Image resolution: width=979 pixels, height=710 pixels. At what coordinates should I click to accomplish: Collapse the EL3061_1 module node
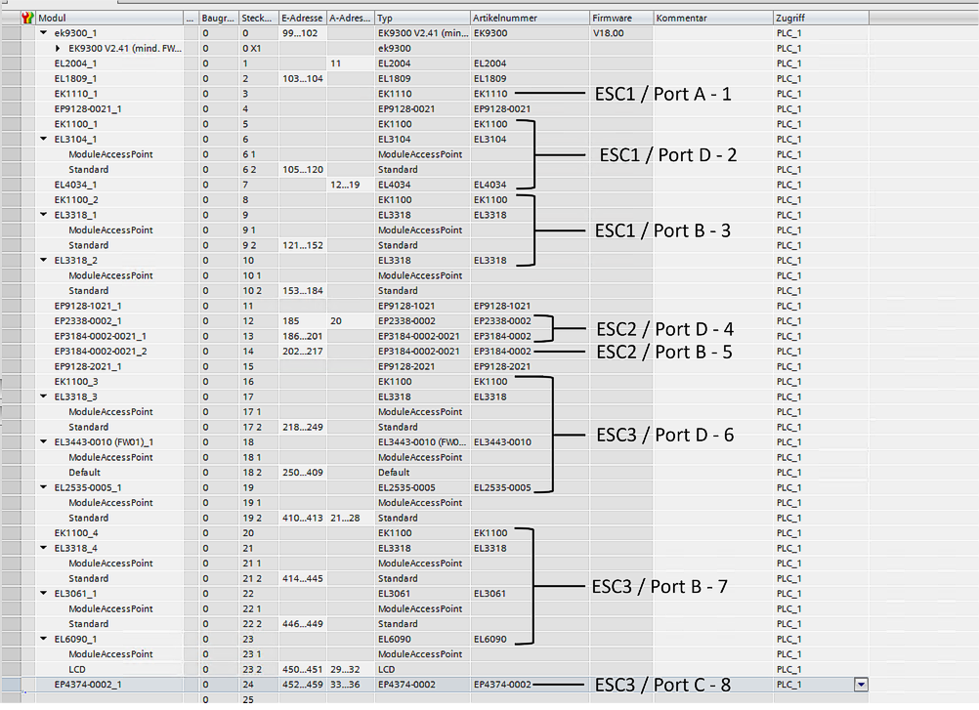[x=43, y=593]
